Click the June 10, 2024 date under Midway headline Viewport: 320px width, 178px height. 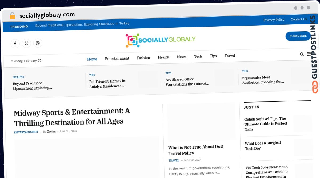(68, 131)
